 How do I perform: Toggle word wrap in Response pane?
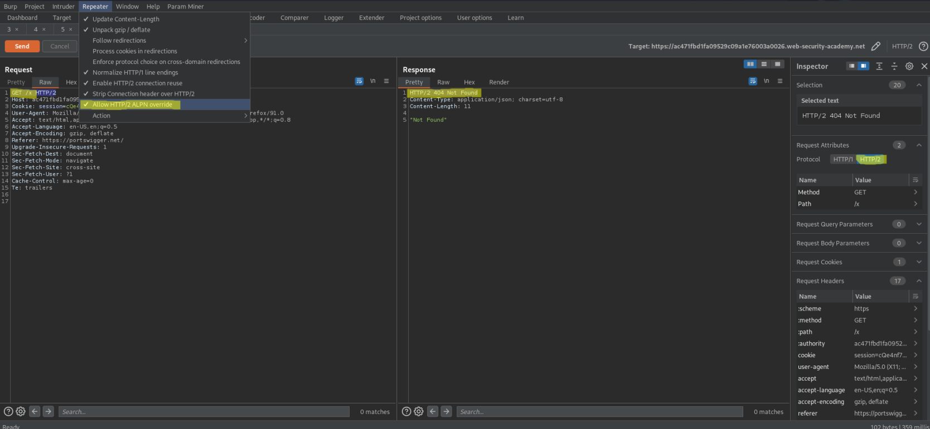[753, 81]
